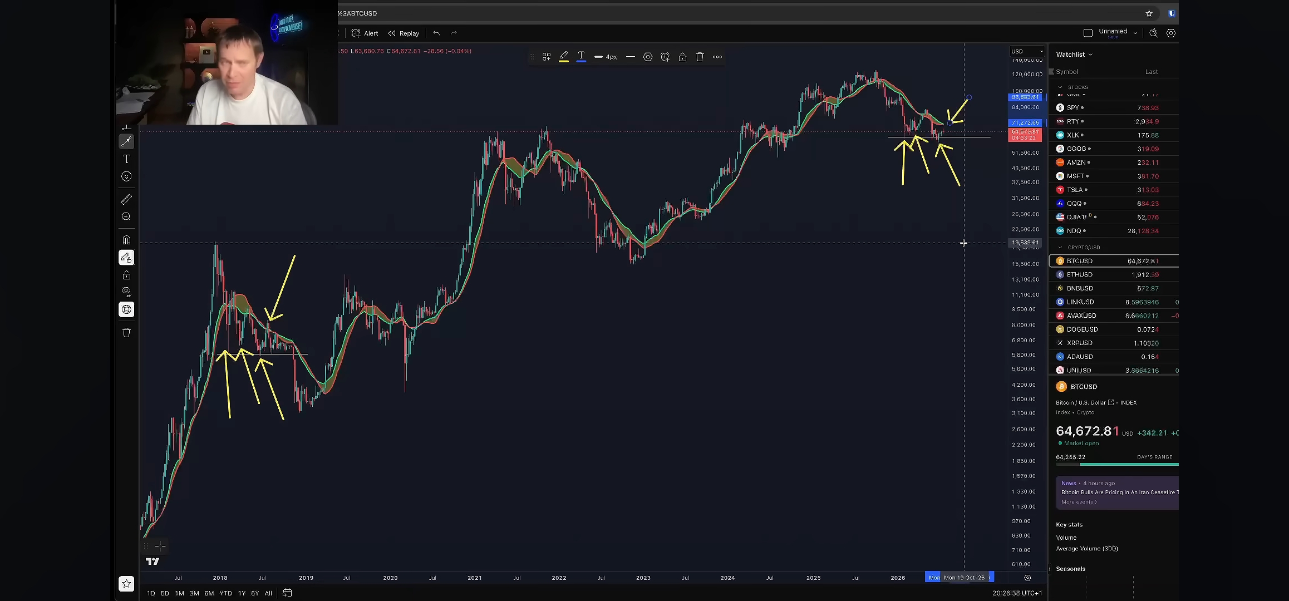Sort watchlist by Last column
1289x601 pixels.
[1152, 72]
